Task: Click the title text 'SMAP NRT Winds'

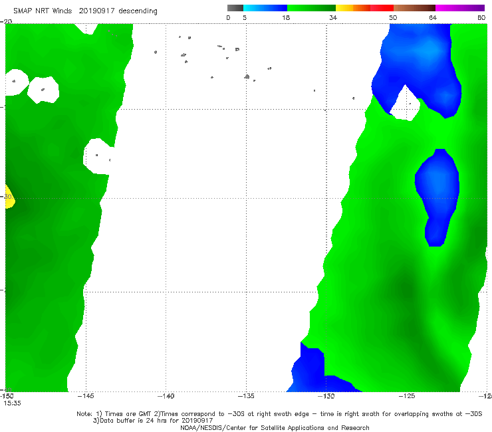Action: tap(43, 11)
